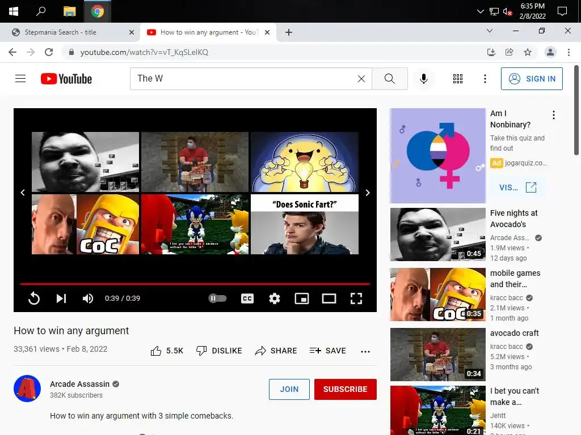Click the JOIN button
Screen dimensions: 581x435
pyautogui.click(x=289, y=389)
